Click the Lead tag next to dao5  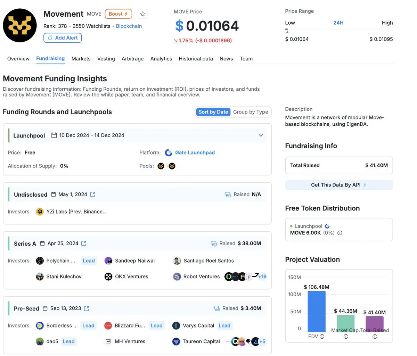click(68, 342)
